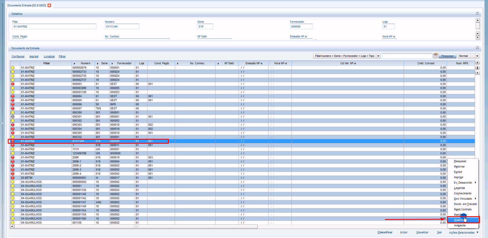This screenshot has height=238, width=488.
Task: Click the Localizar link
Action: pyautogui.click(x=49, y=56)
